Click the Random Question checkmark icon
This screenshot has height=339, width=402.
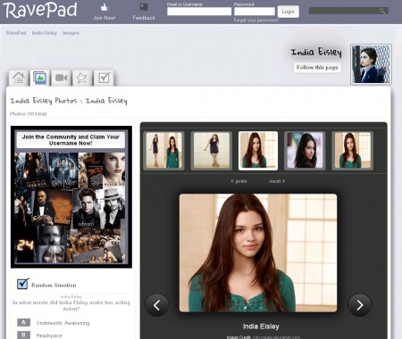coord(22,284)
